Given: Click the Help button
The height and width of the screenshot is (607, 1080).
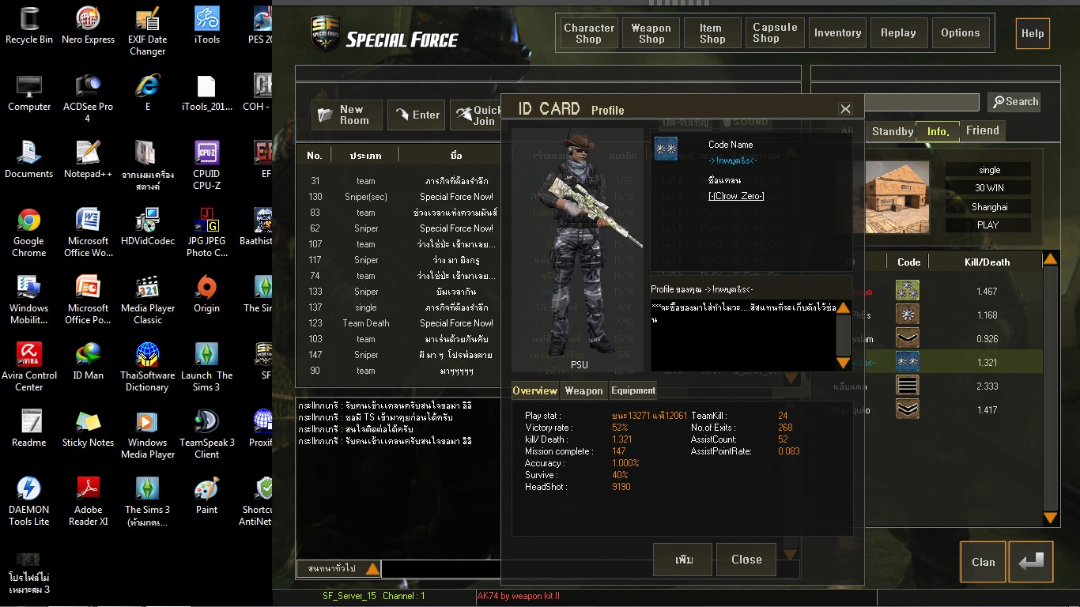Looking at the screenshot, I should coord(1033,34).
